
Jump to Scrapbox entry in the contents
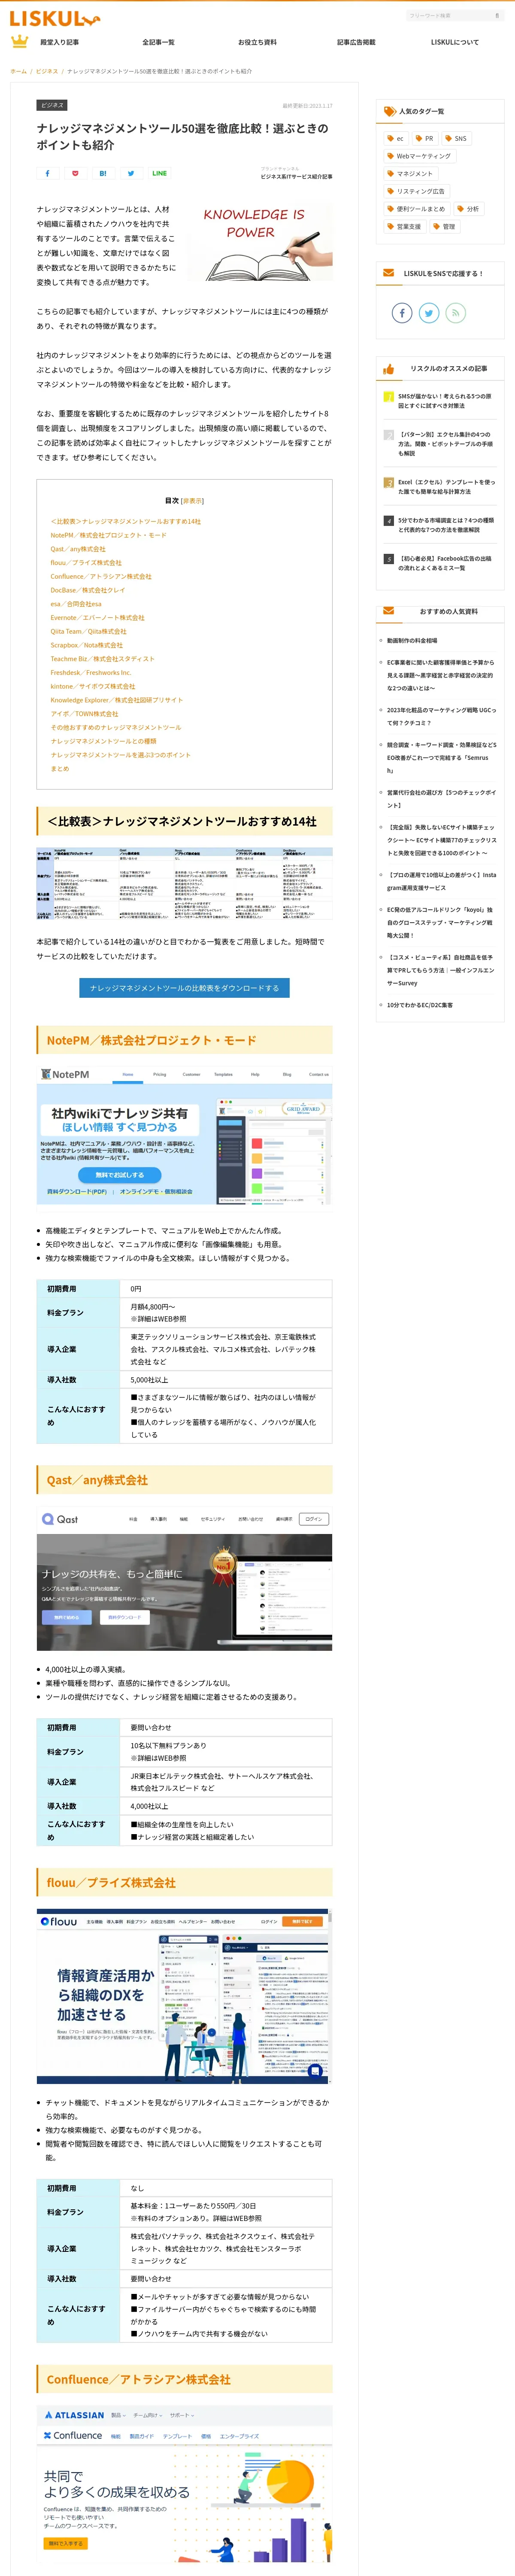click(87, 645)
